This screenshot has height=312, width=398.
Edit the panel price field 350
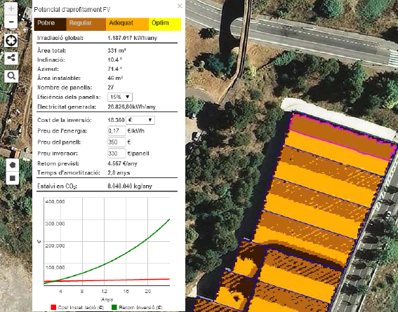tap(117, 142)
